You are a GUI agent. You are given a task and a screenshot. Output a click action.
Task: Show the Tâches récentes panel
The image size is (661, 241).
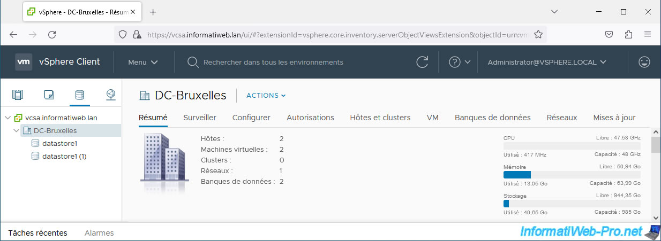coord(37,233)
